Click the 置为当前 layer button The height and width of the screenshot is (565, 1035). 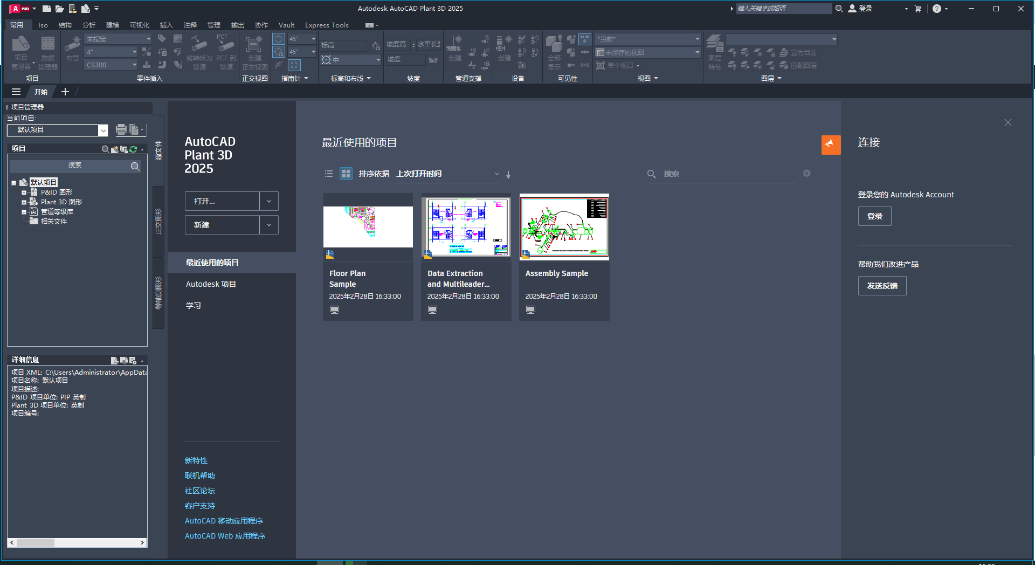(x=798, y=53)
